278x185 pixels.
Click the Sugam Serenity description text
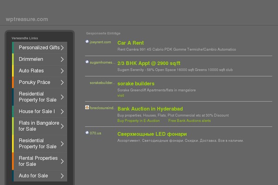pyautogui.click(x=175, y=70)
